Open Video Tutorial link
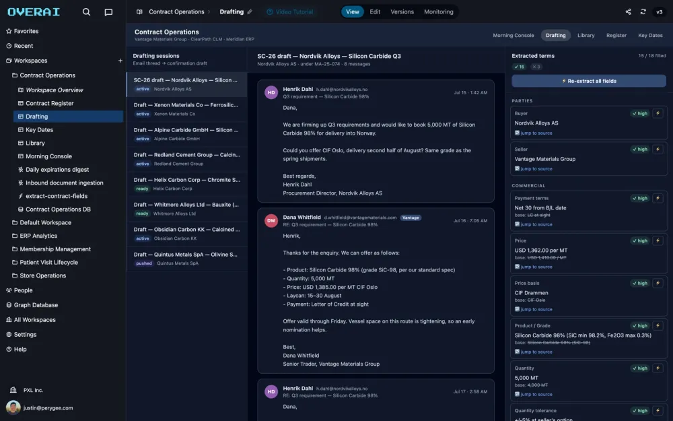This screenshot has height=421, width=673. [290, 11]
